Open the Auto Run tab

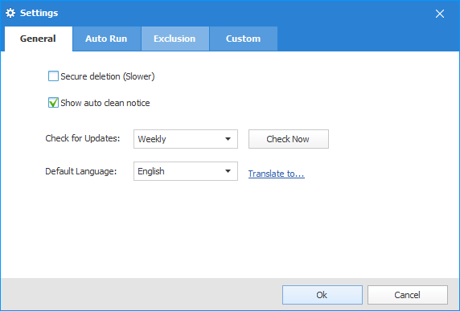click(106, 39)
